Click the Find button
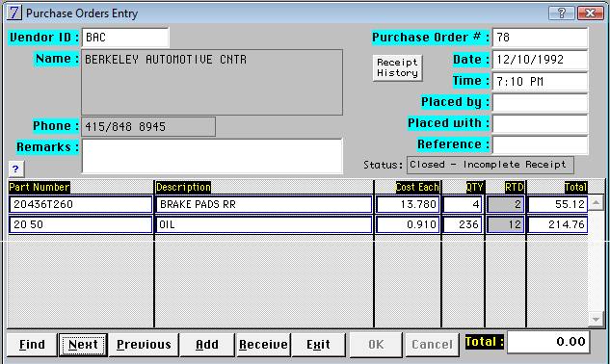 (x=33, y=345)
